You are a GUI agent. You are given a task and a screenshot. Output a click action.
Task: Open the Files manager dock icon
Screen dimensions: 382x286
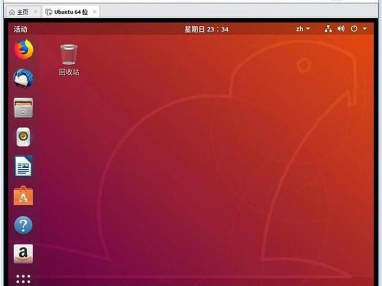pos(23,108)
